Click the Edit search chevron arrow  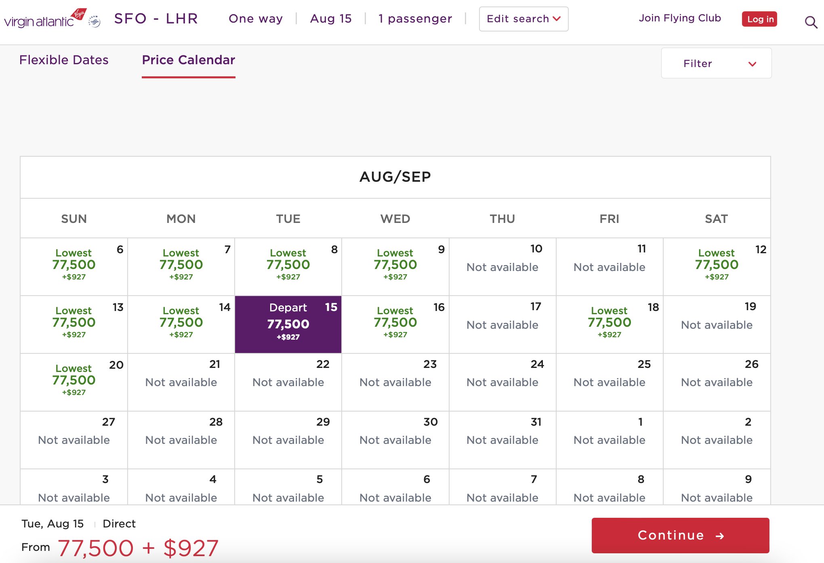pos(557,19)
